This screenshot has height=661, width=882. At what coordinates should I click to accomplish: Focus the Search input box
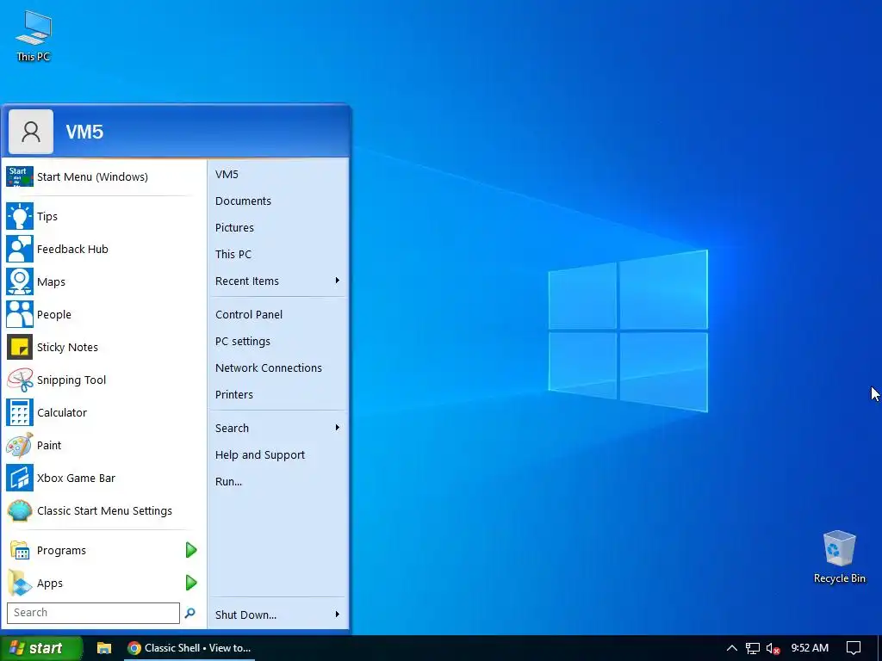(x=93, y=613)
